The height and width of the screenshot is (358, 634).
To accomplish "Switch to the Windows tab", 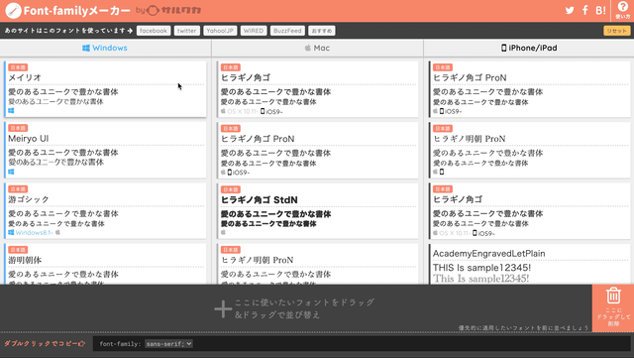I will (x=105, y=48).
